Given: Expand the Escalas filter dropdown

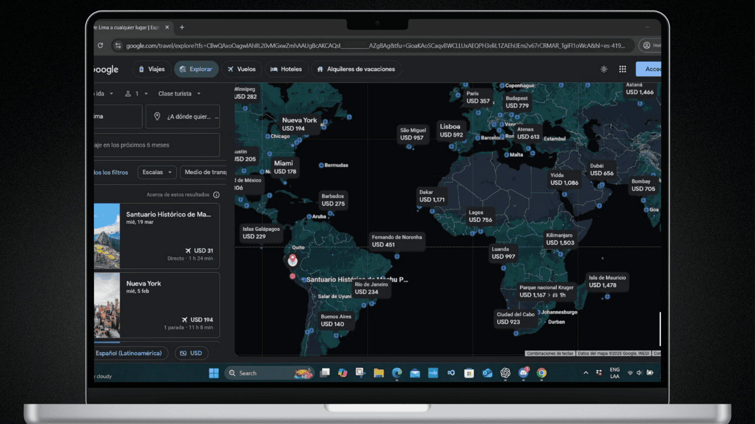Looking at the screenshot, I should pos(157,172).
